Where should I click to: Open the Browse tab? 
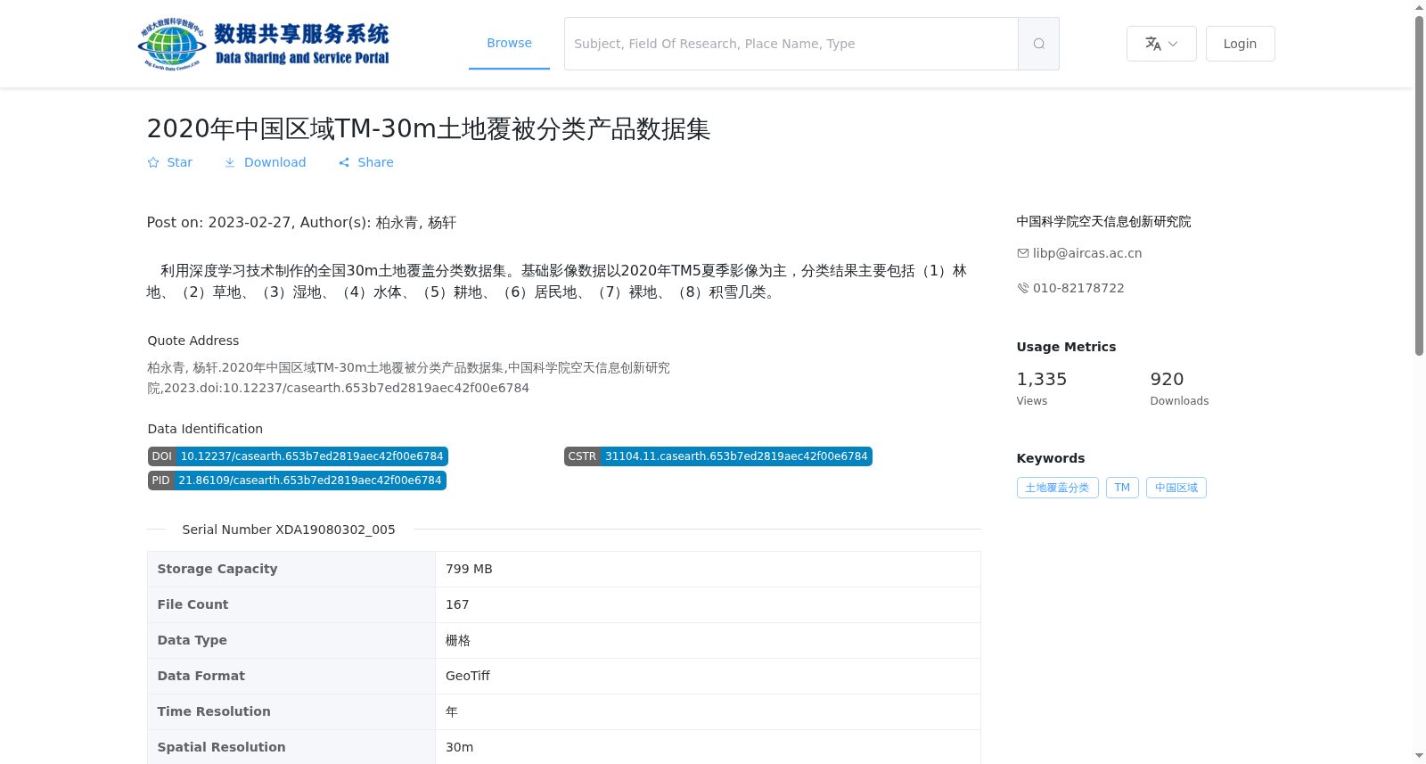point(509,43)
